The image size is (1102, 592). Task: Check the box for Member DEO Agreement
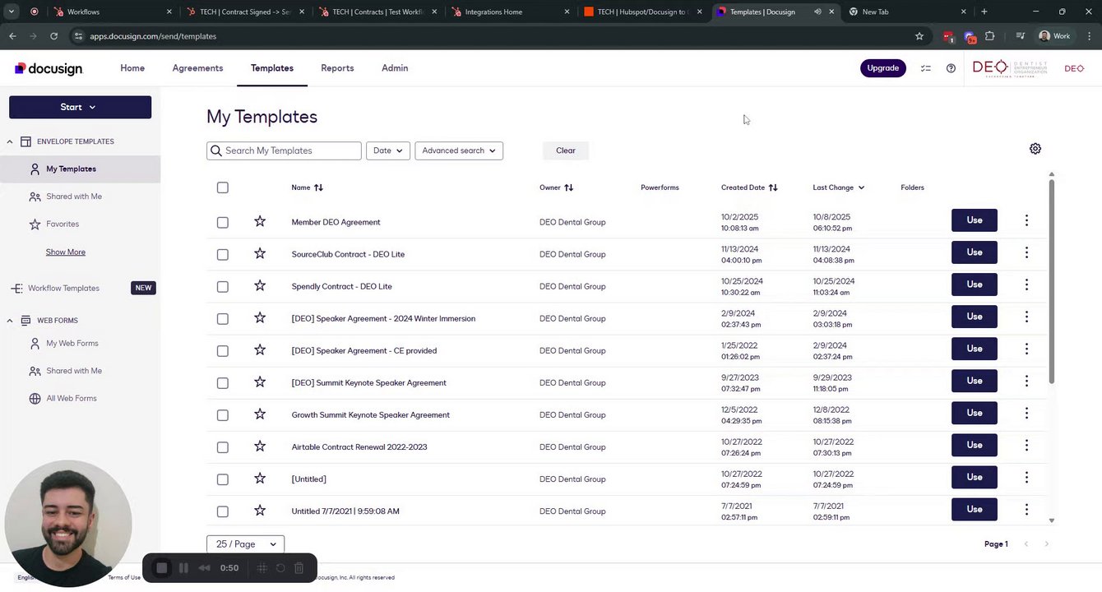tap(223, 222)
